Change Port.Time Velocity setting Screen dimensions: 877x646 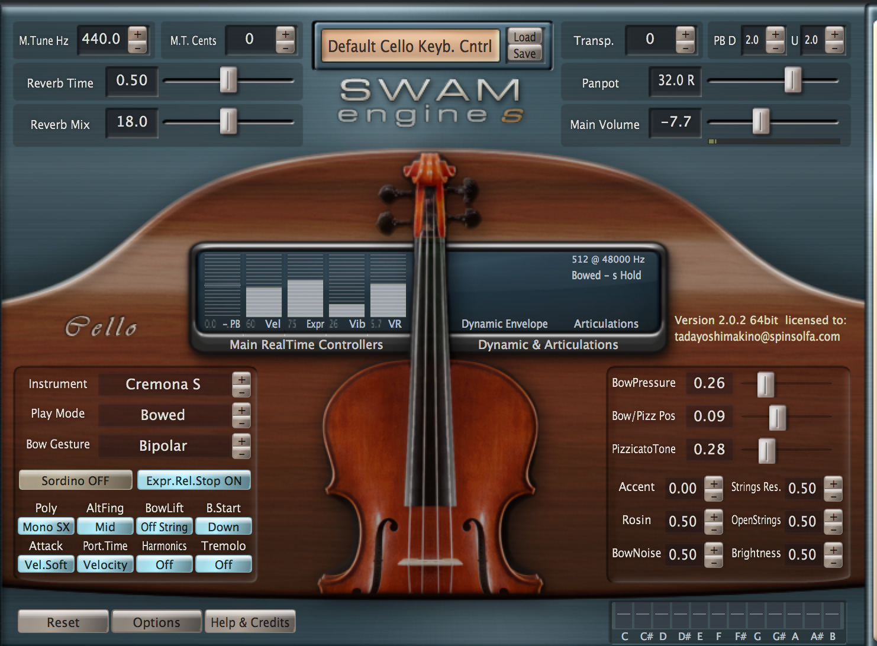pyautogui.click(x=105, y=564)
